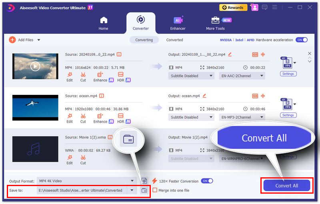This screenshot has height=204, width=320.
Task: Edit the 20240109 video
Action: coord(70,77)
